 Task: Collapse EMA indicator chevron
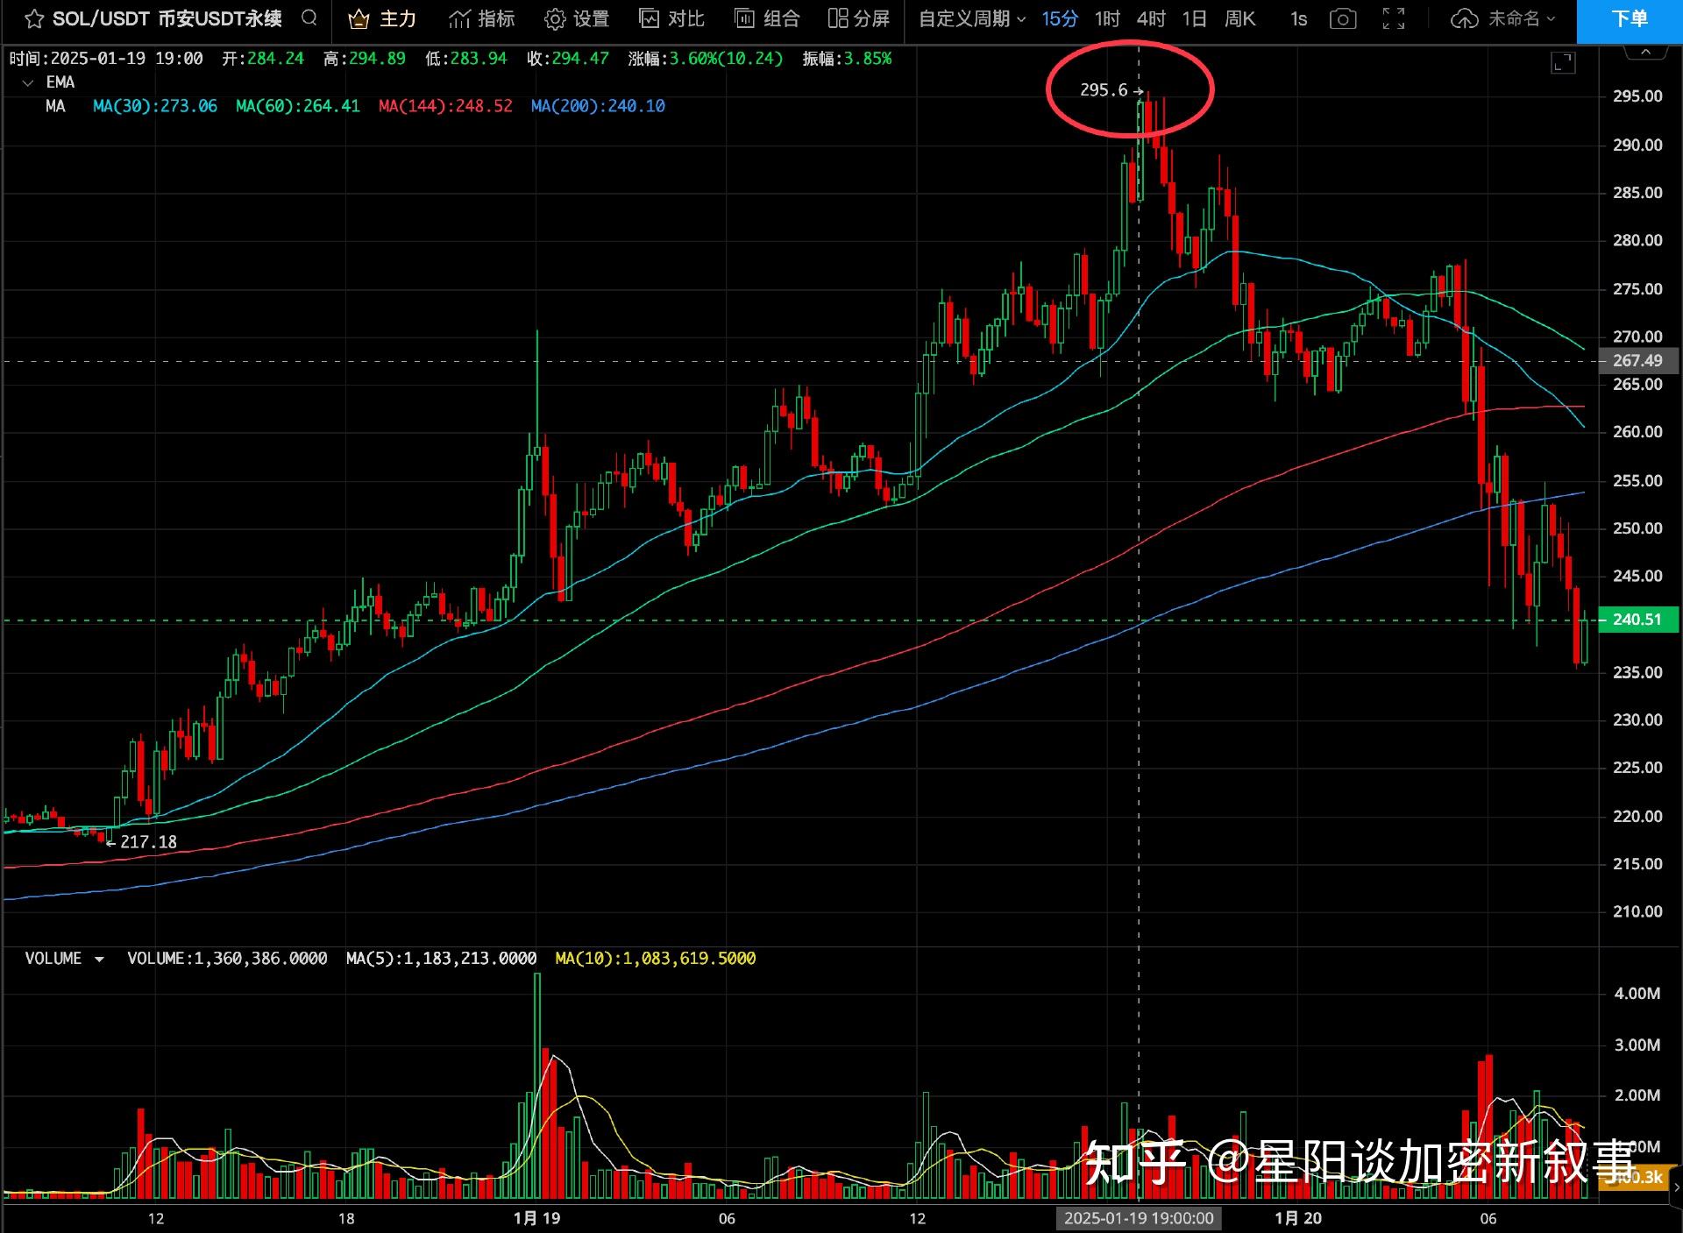click(27, 82)
